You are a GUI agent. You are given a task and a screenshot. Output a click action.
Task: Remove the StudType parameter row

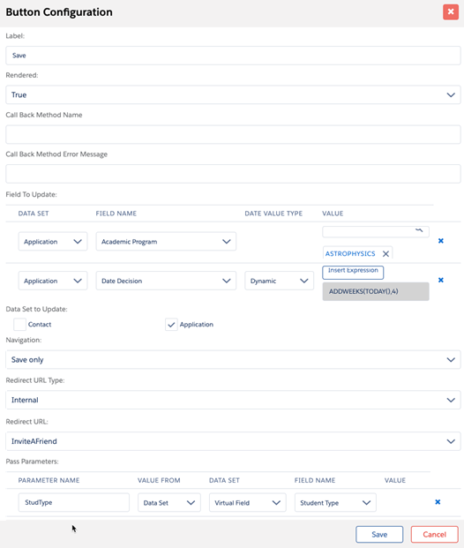[438, 502]
